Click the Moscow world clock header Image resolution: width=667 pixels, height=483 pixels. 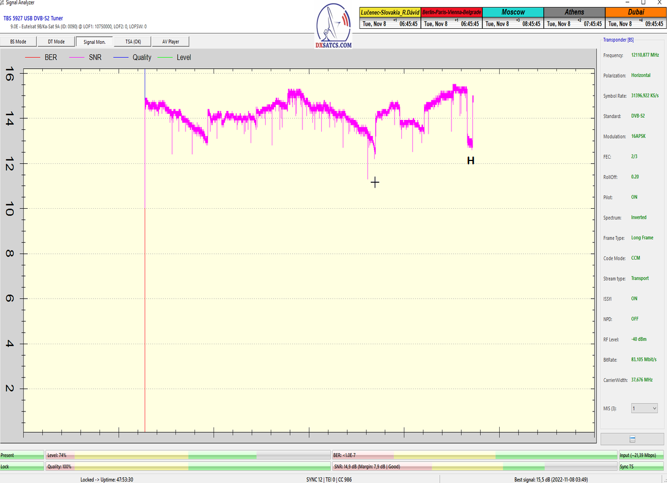point(512,12)
